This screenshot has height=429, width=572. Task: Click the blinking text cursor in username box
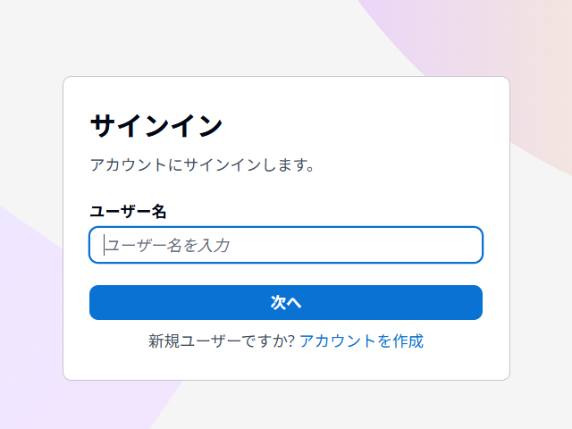point(105,245)
